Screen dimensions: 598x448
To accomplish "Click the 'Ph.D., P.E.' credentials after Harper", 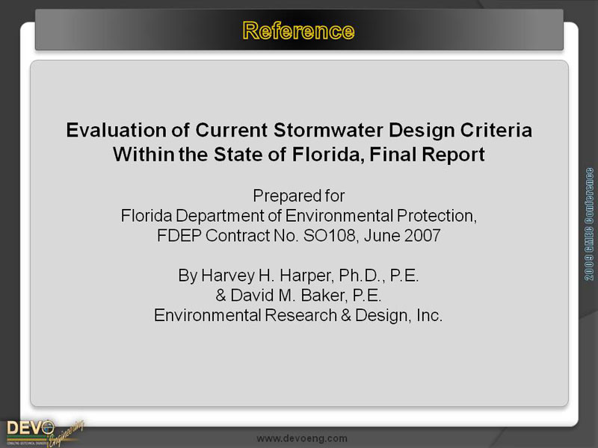I will (x=363, y=276).
